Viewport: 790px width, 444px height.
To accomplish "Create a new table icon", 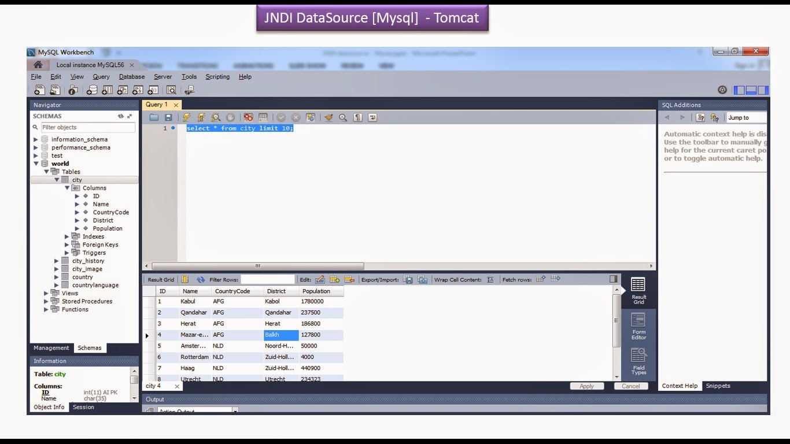I will point(108,90).
